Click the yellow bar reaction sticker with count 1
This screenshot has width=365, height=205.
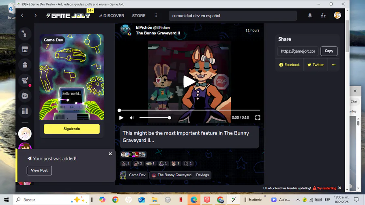(x=150, y=164)
